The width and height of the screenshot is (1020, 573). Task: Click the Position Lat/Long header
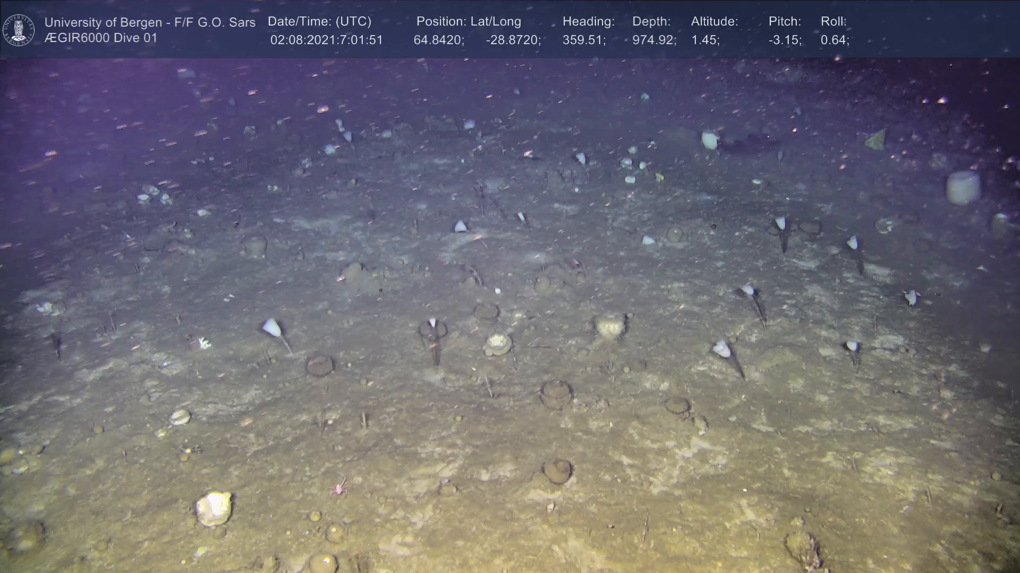coord(469,21)
